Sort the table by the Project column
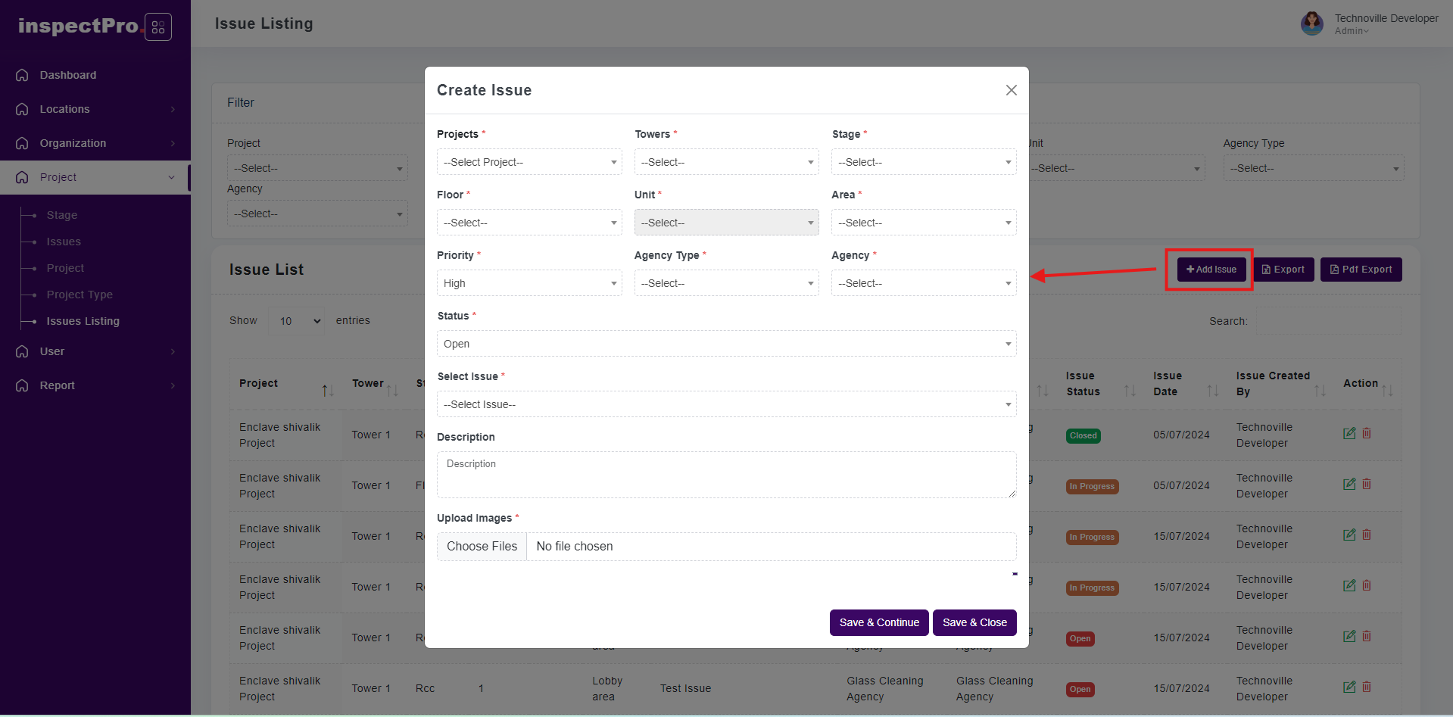The image size is (1453, 717). [x=327, y=391]
